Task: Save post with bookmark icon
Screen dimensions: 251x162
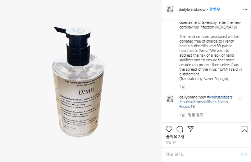Action: click(245, 129)
